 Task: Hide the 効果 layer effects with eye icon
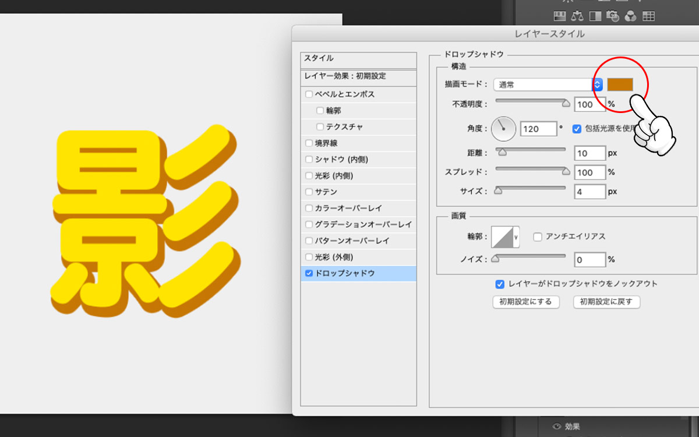(x=556, y=426)
